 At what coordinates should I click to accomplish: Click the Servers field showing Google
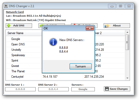83,89
